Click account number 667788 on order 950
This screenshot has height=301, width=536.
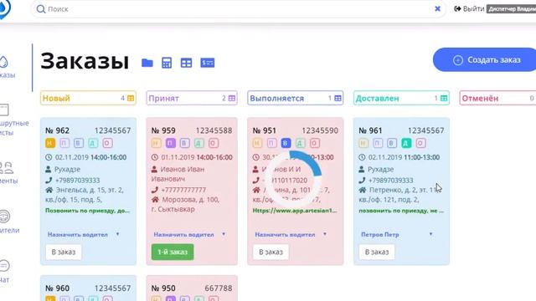point(219,288)
